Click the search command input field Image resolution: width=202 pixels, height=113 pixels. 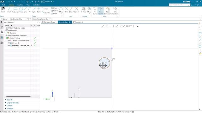click(179, 5)
